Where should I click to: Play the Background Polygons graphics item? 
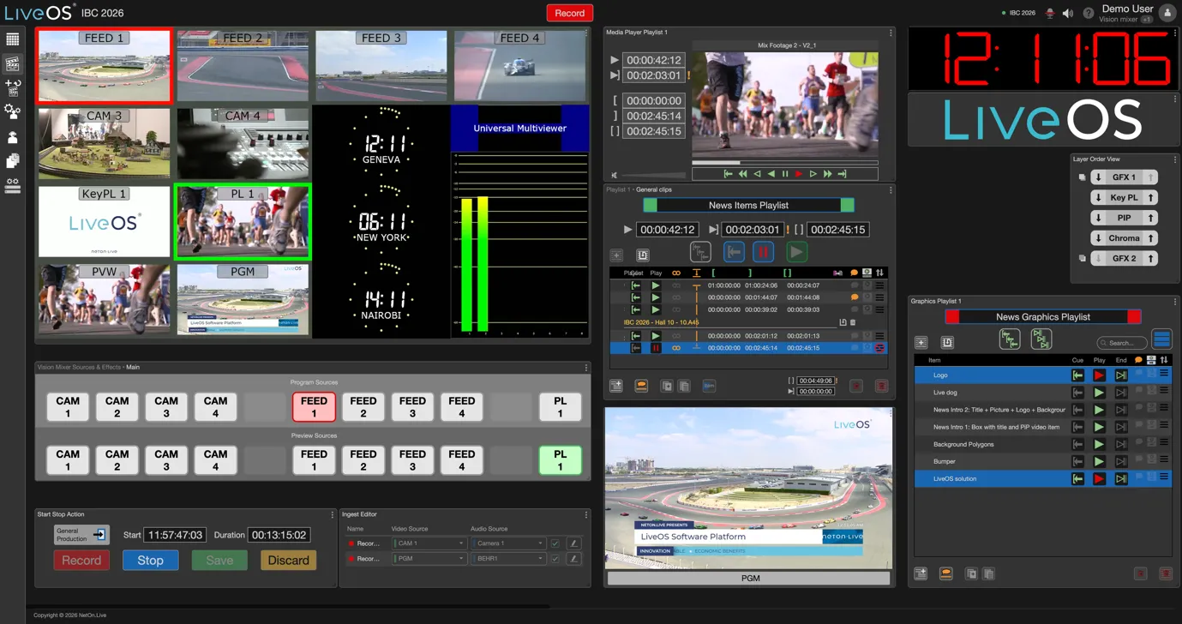pyautogui.click(x=1099, y=444)
